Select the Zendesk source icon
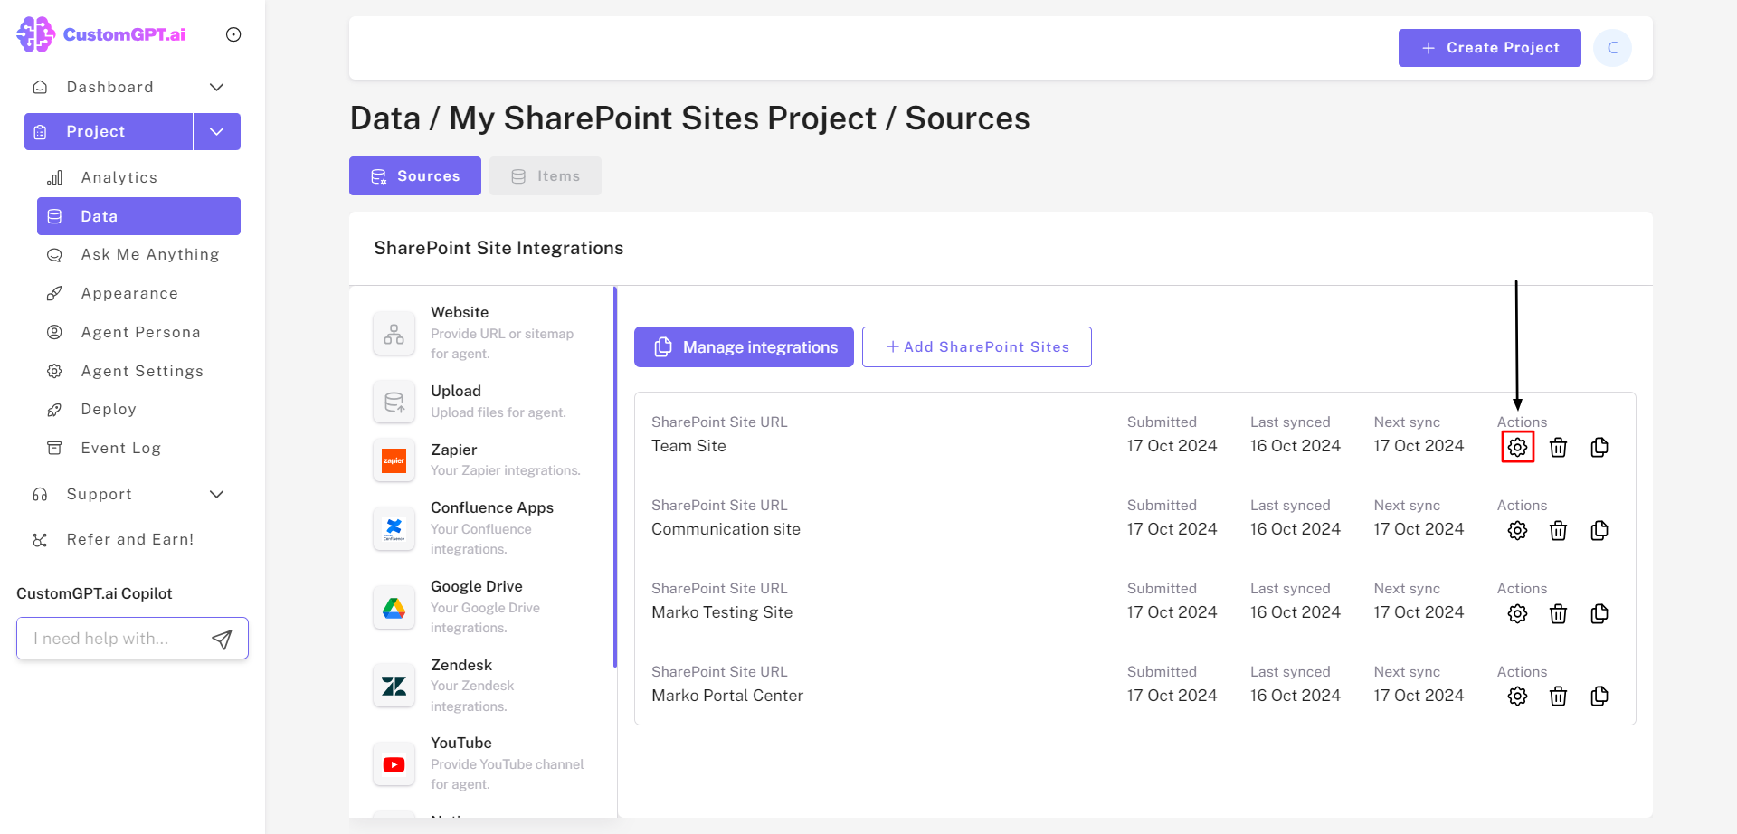 pyautogui.click(x=394, y=686)
